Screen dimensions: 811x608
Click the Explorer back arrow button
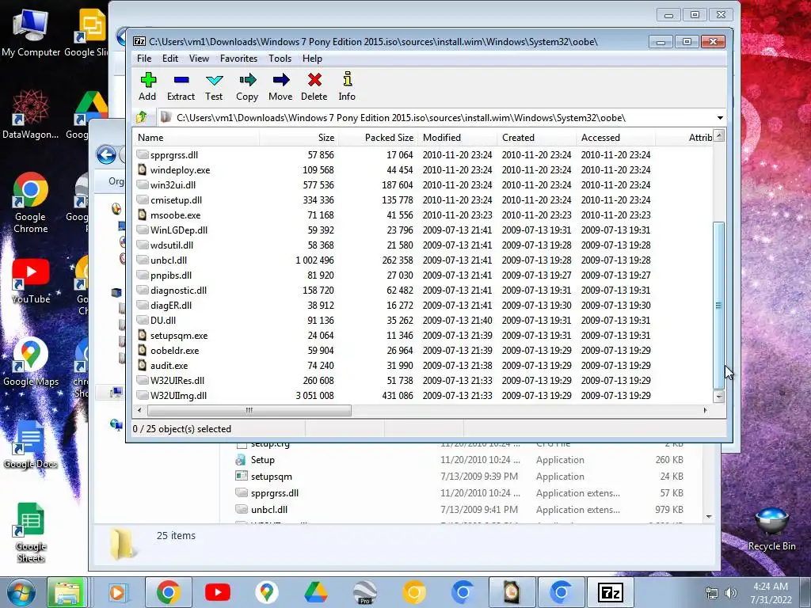107,154
